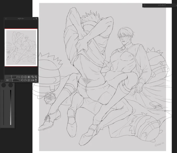Viewport: 177px width, 153px height.
Task: Click the Navigator zoom slider showing 27.5
Action: click(12, 77)
